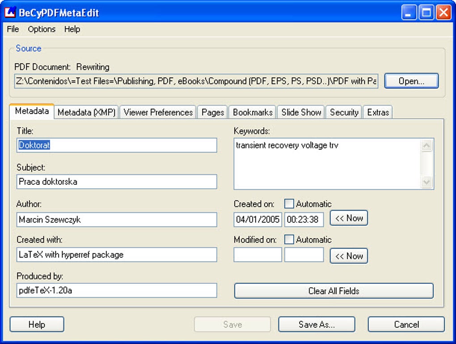Click the Modified on date field
Screen dimensions: 456x344
258,255
